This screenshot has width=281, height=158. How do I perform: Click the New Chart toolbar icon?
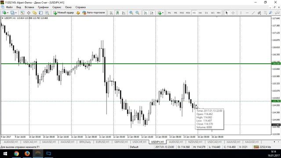pyautogui.click(x=4, y=13)
